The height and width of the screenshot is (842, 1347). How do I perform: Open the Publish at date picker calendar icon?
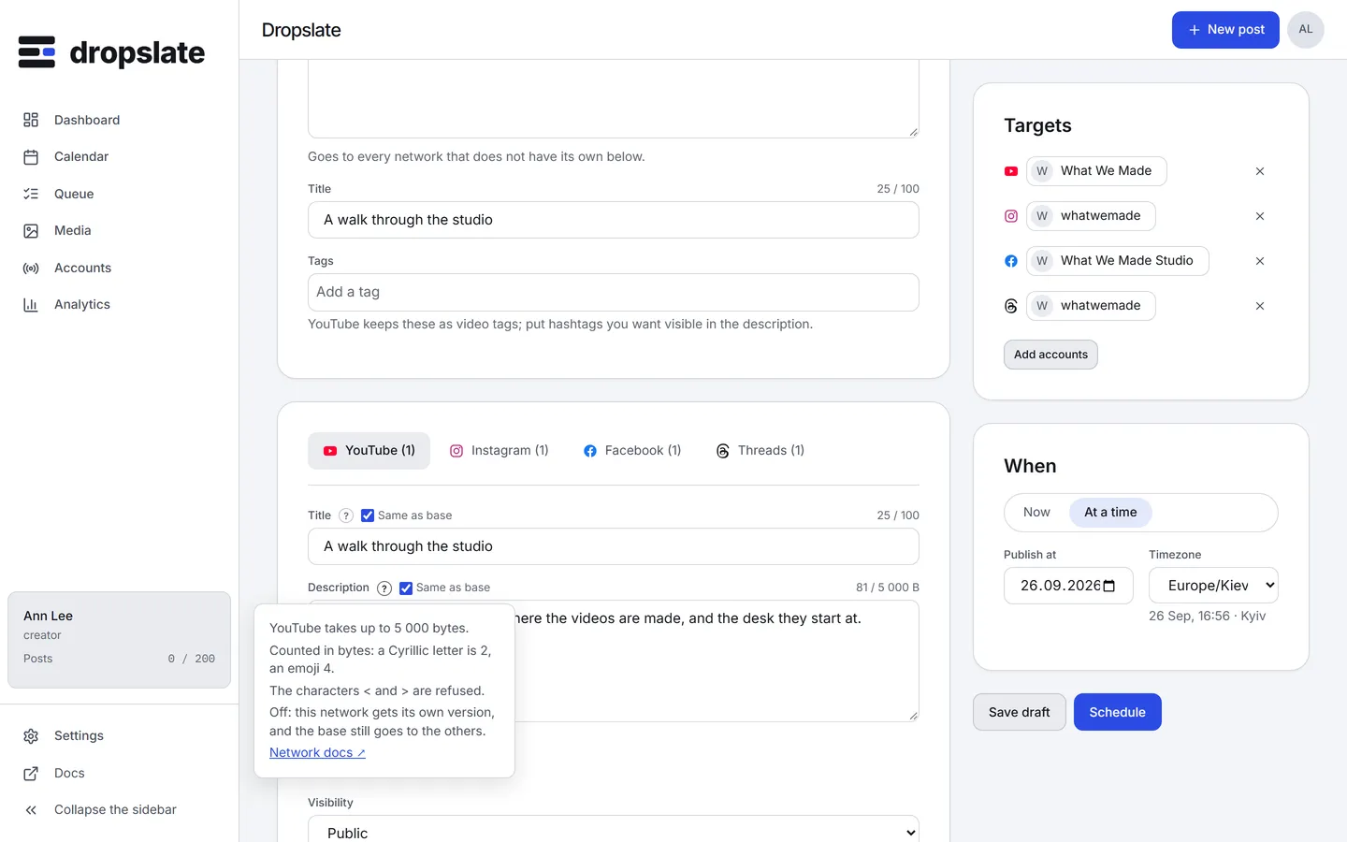point(1109,586)
